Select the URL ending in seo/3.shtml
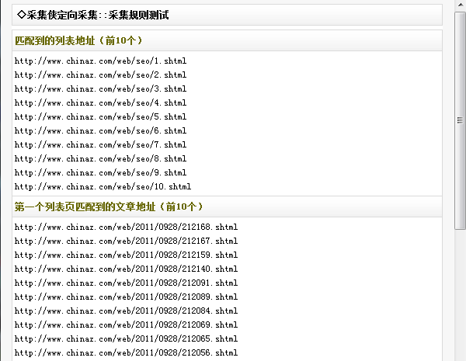This screenshot has height=361, width=466. tap(100, 89)
